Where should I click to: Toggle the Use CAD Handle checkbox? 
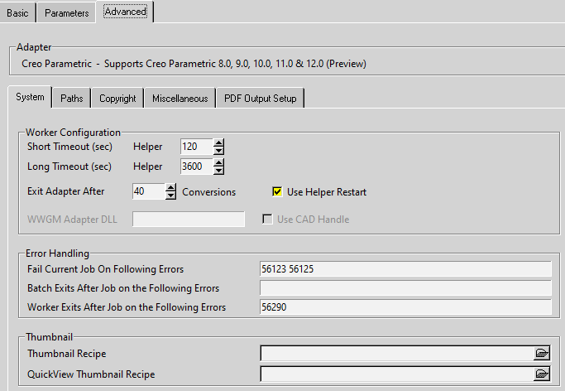coord(267,220)
